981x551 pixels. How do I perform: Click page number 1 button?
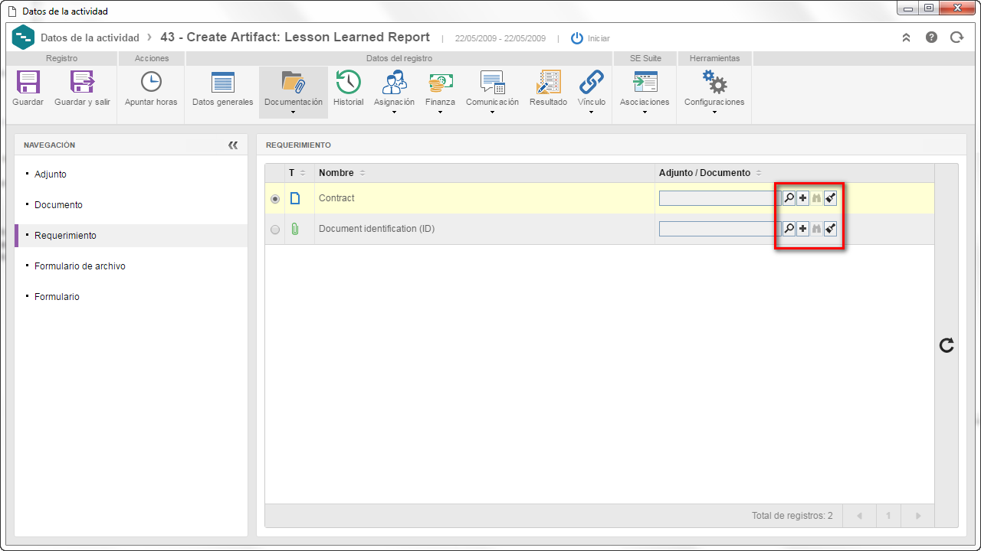[x=888, y=516]
